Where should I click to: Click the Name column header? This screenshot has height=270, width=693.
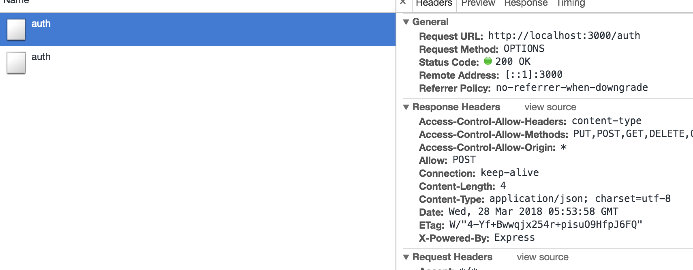point(16,2)
